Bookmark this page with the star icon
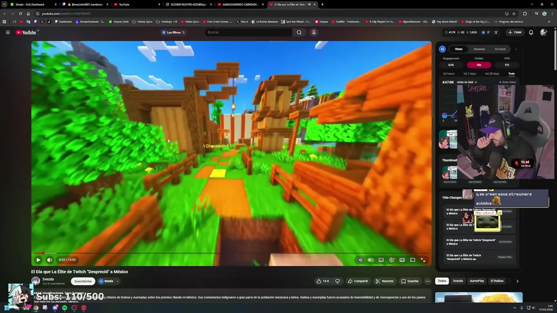 pyautogui.click(x=514, y=13)
